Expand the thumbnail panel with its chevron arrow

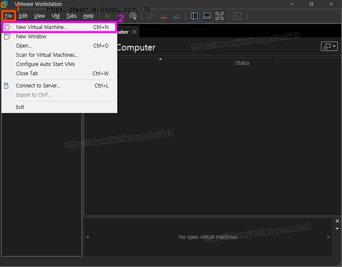337,228
